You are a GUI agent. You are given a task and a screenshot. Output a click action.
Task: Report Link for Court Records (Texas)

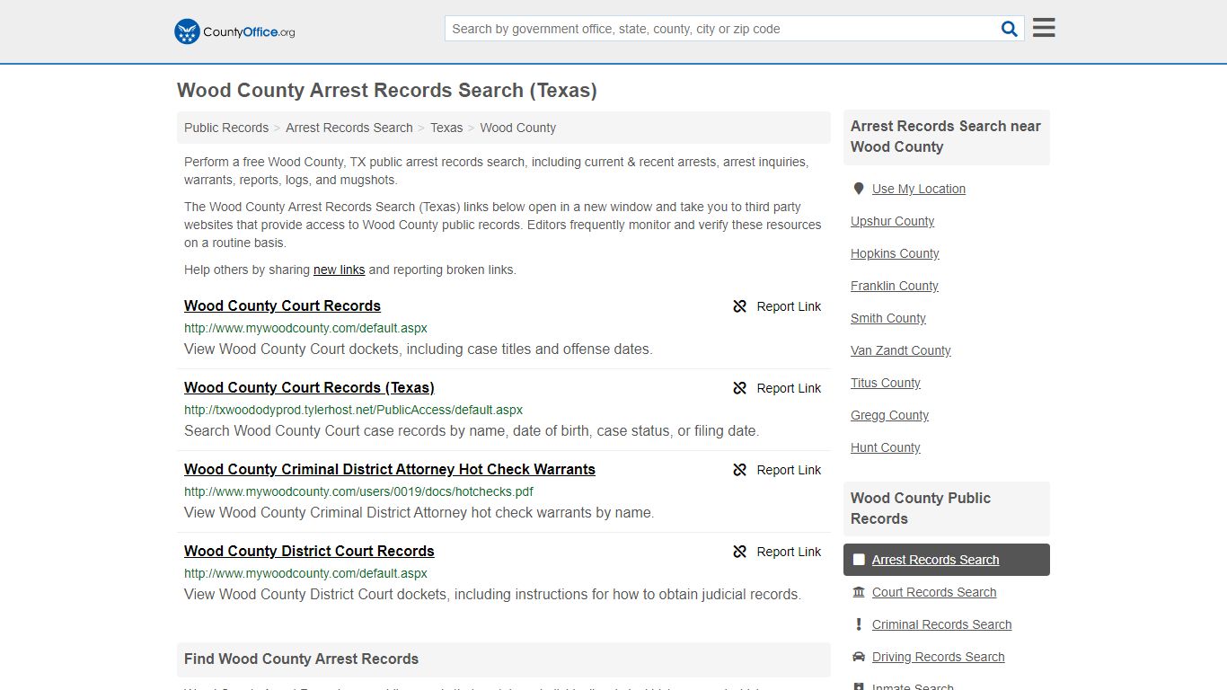[x=777, y=388]
